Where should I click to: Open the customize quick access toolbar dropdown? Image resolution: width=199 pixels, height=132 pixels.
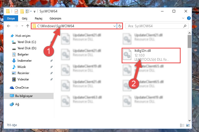click(34, 12)
